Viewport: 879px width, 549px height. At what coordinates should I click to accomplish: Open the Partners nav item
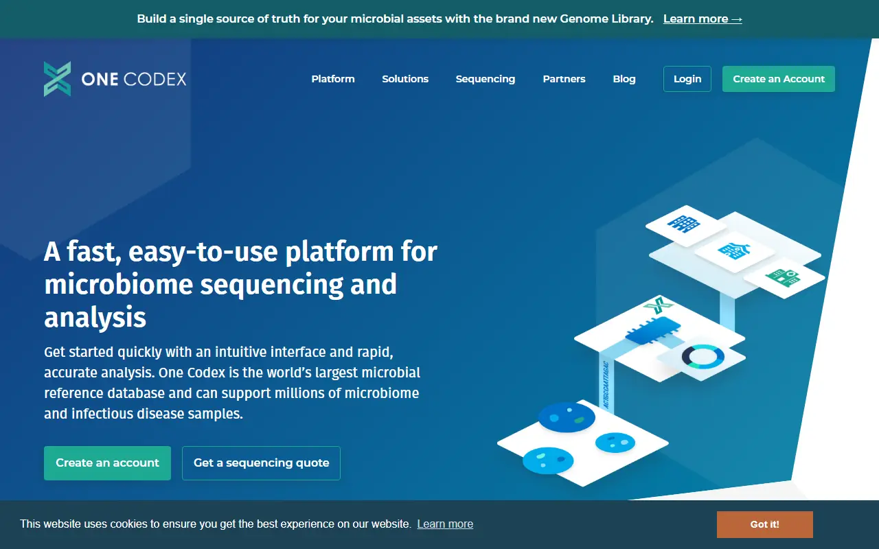click(x=564, y=79)
